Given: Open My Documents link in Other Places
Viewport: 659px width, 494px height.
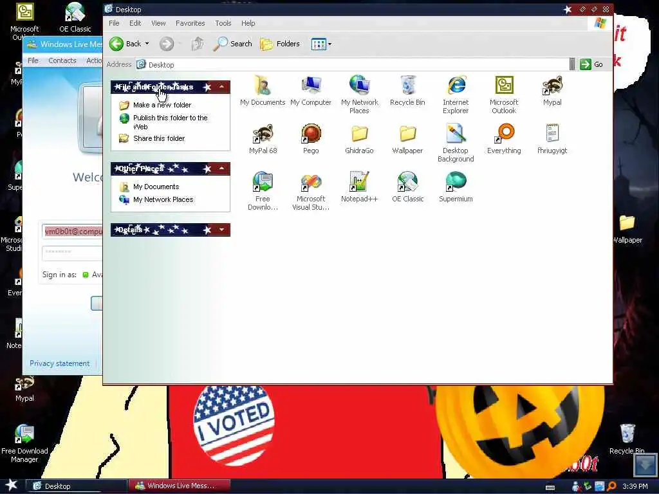Looking at the screenshot, I should (156, 187).
